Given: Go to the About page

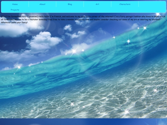Looking at the screenshot, I should tap(42, 4).
